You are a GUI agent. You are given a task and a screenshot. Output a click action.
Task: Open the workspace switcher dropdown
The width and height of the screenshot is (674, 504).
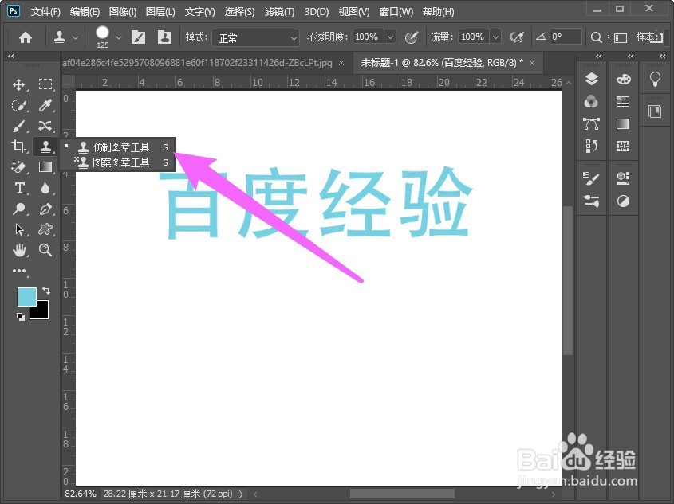(621, 37)
